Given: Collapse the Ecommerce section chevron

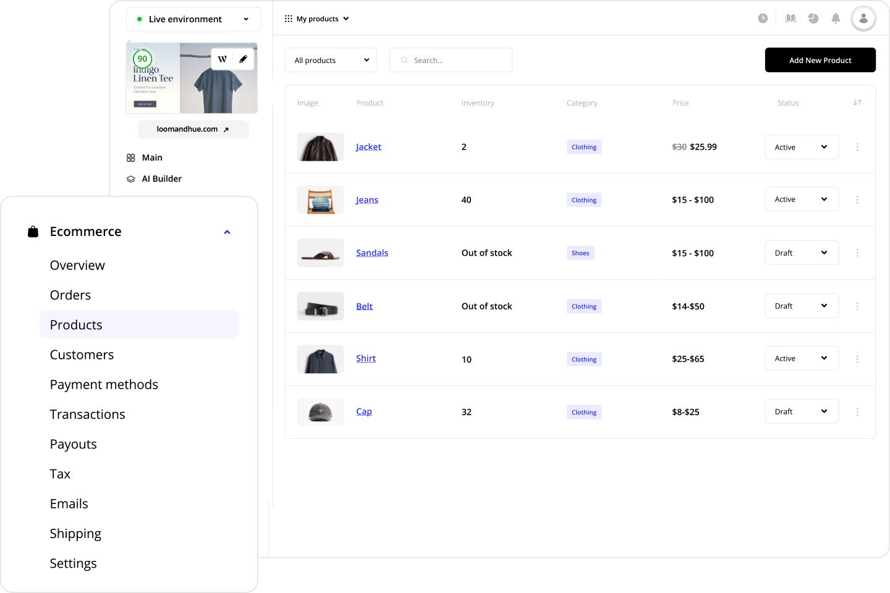Looking at the screenshot, I should [227, 232].
